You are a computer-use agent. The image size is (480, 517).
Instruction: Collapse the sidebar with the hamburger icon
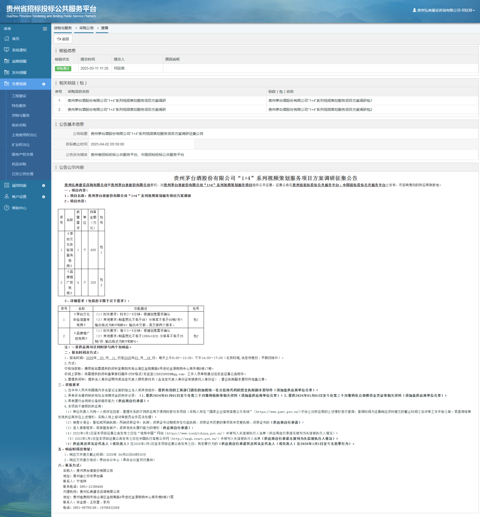point(45,29)
